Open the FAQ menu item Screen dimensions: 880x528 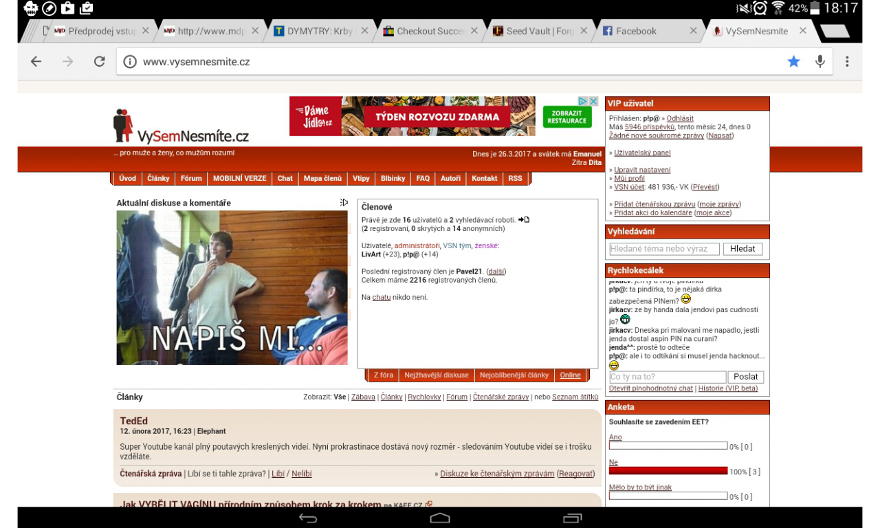click(x=423, y=178)
